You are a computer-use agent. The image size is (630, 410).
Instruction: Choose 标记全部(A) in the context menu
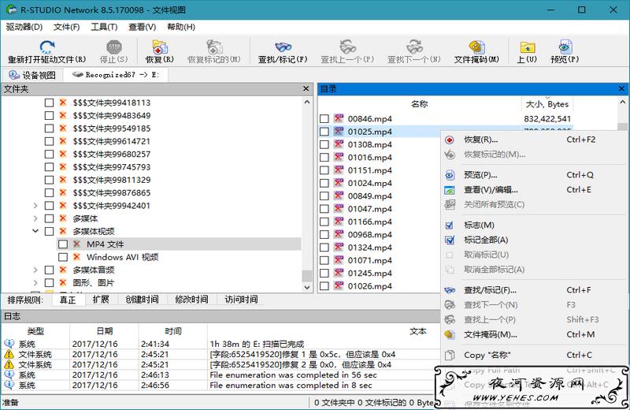coord(486,240)
